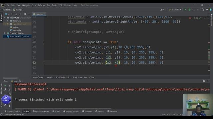
Task: Click main.py in the navigation breadcrumb
Action: pyautogui.click(x=18, y=10)
